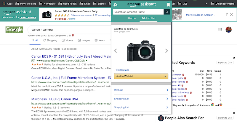This screenshot has height=123, width=237.
Task: Click help question mark in Amazon banner
Action: pyautogui.click(x=227, y=15)
